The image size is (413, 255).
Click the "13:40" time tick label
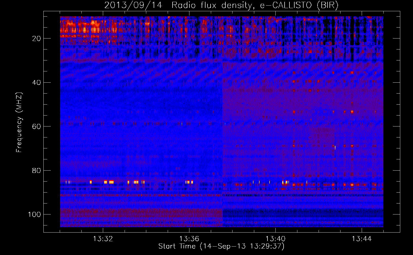(275, 239)
